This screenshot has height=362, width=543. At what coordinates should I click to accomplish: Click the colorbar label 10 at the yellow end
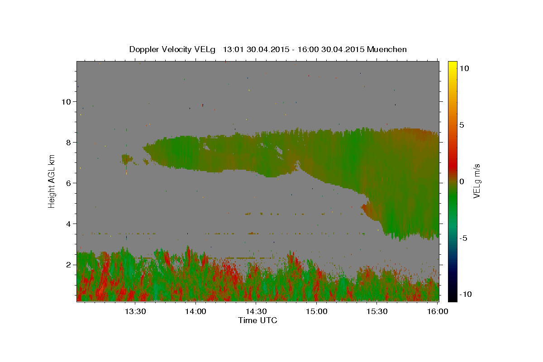click(x=465, y=68)
